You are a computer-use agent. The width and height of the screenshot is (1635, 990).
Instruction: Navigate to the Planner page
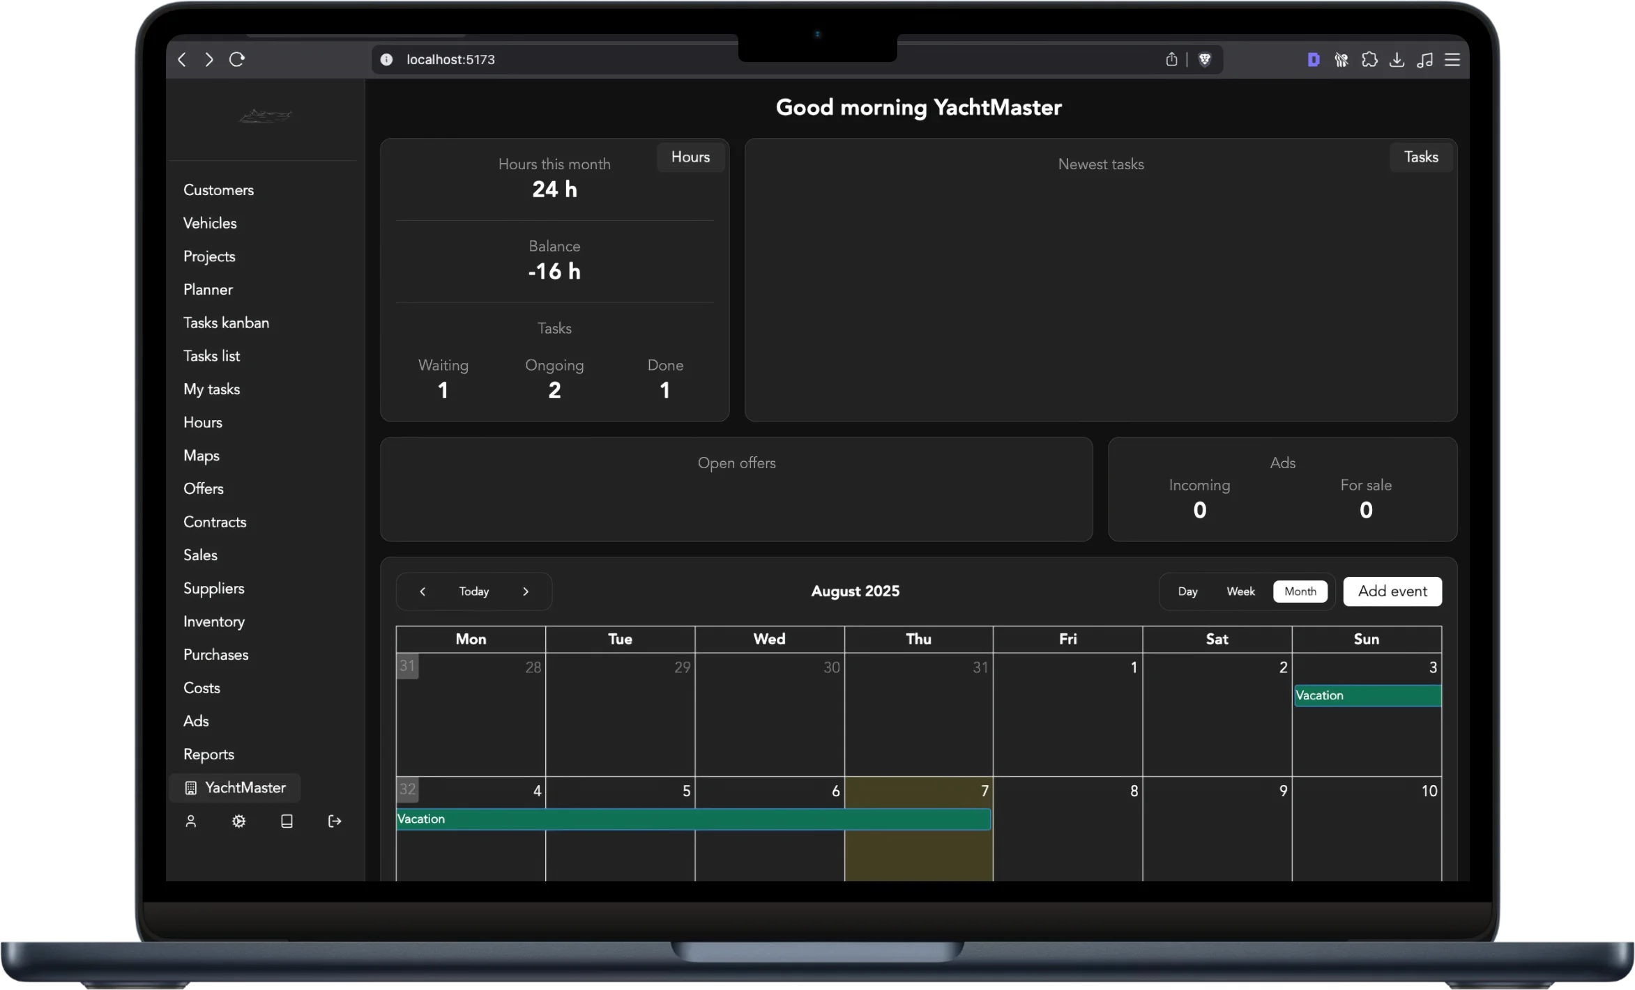click(207, 289)
